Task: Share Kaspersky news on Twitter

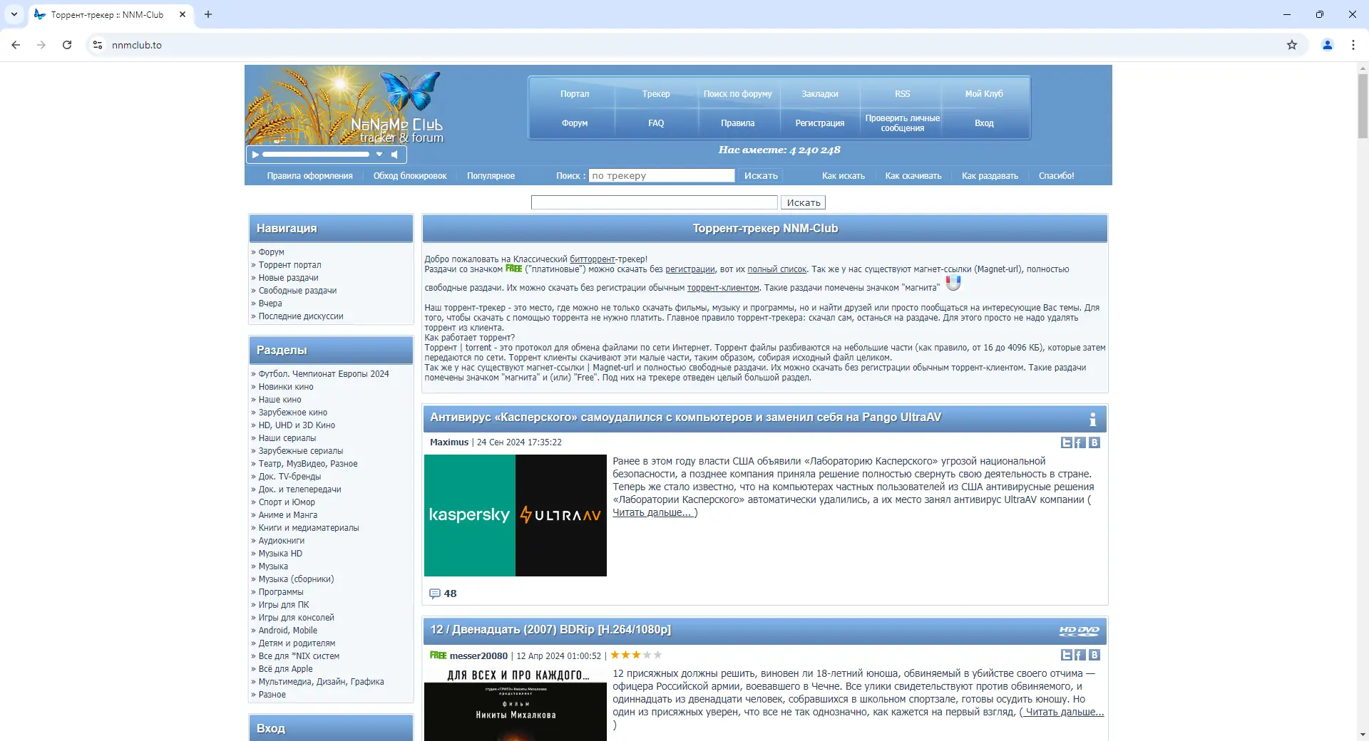Action: [x=1067, y=442]
